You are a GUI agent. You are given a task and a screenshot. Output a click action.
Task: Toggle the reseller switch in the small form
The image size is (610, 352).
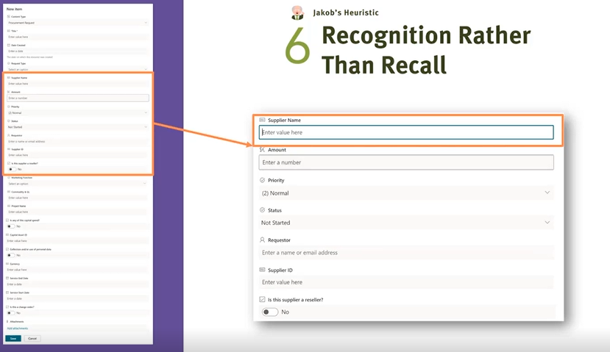coord(12,170)
